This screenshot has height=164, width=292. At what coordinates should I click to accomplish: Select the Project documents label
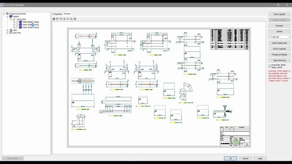click(x=17, y=14)
